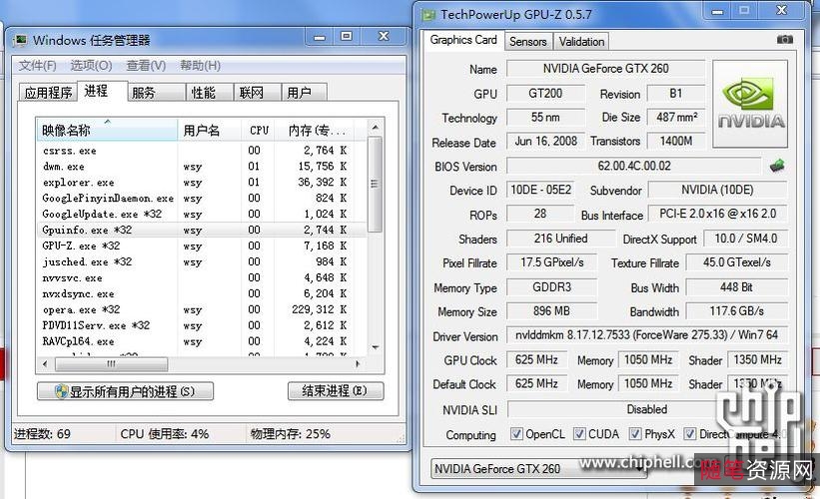The height and width of the screenshot is (499, 820).
Task: Click the Task Manager title bar icon
Action: tap(21, 40)
